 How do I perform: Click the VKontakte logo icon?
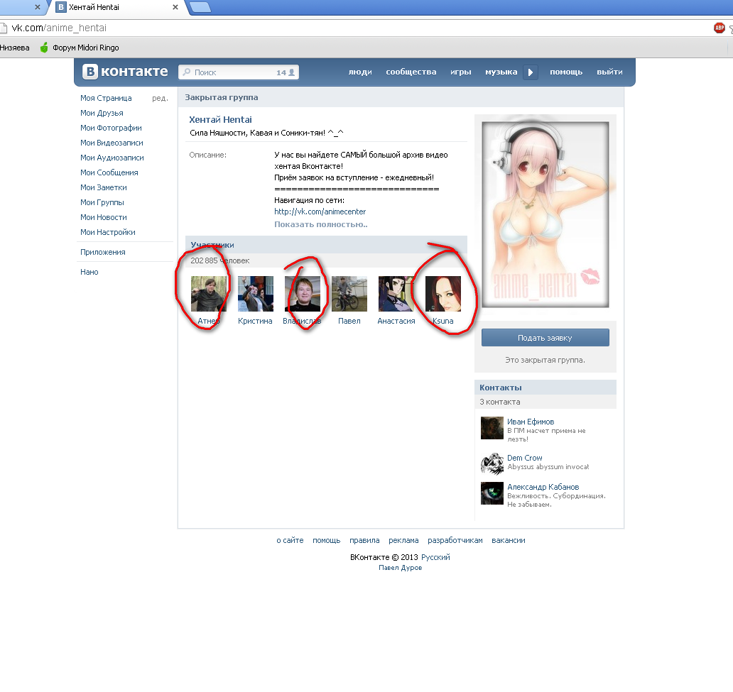(x=89, y=72)
